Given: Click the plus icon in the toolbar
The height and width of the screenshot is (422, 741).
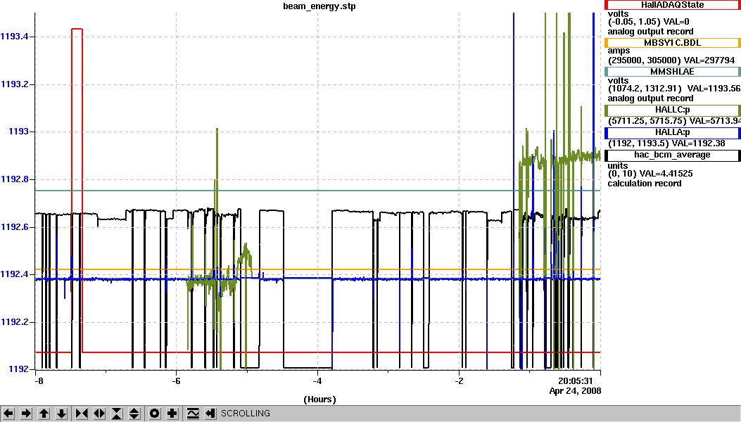Looking at the screenshot, I should (x=172, y=414).
